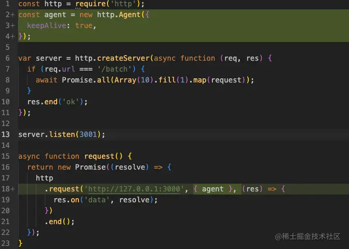349x249 pixels.
Task: Click the 'return' keyword on line 16
Action: pyautogui.click(x=40, y=167)
